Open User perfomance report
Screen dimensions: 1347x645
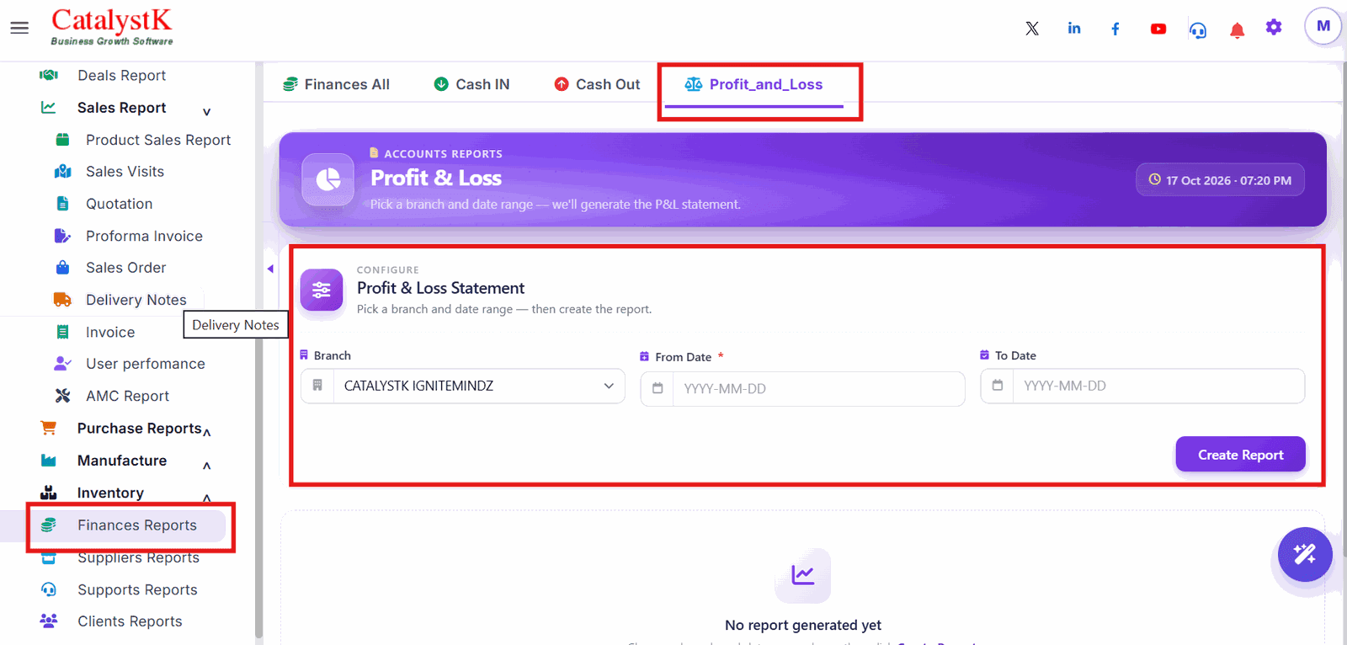[x=145, y=364]
